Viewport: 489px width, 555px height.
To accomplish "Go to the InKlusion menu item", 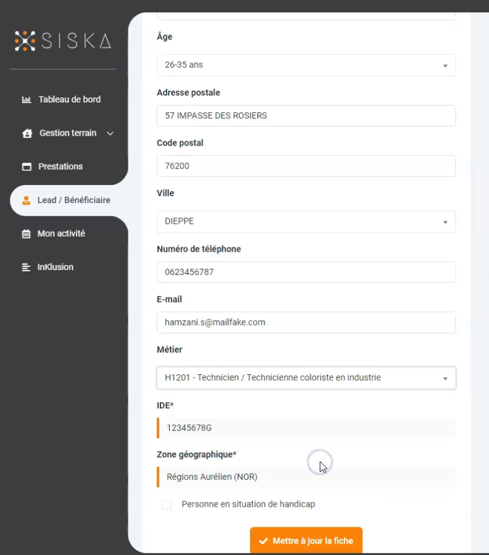I will pos(56,267).
